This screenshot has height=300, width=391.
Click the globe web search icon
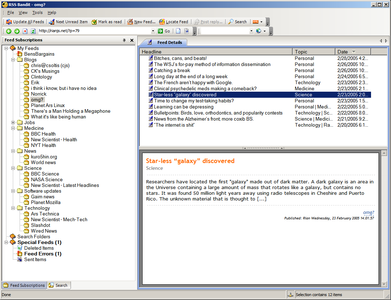pyautogui.click(x=259, y=31)
